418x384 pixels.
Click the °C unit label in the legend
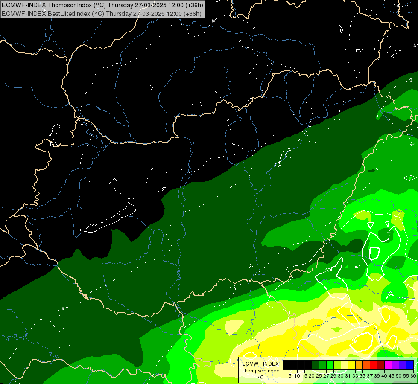[261, 377]
